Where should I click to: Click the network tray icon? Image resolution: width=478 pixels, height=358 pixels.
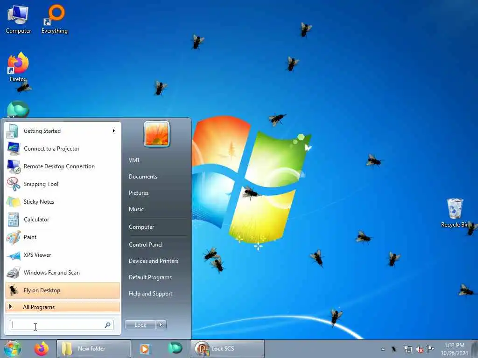[408, 349]
